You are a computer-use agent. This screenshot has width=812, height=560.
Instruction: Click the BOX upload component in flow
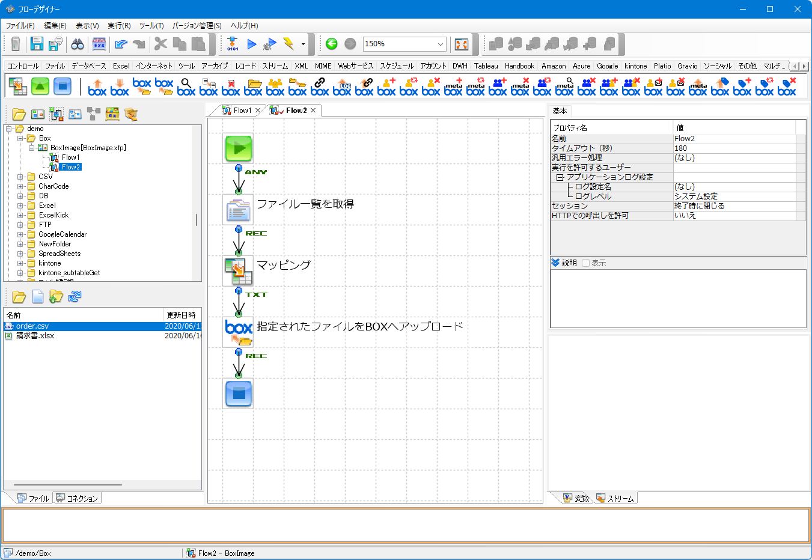239,332
